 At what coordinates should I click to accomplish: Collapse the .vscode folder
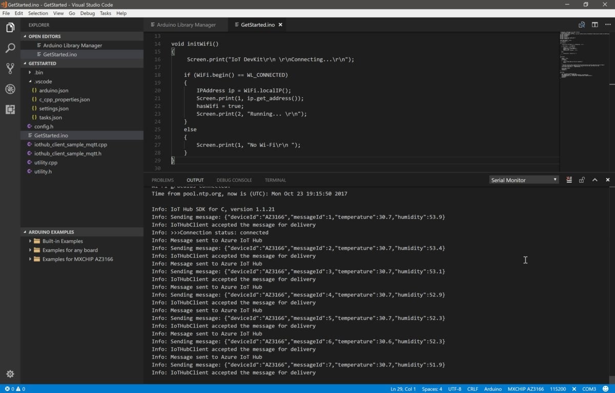(x=82, y=81)
